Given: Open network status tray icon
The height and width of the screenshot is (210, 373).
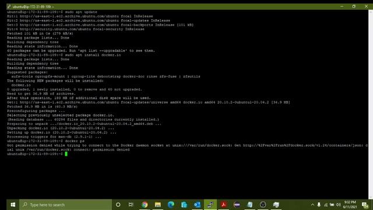Looking at the screenshot, I should (x=326, y=205).
